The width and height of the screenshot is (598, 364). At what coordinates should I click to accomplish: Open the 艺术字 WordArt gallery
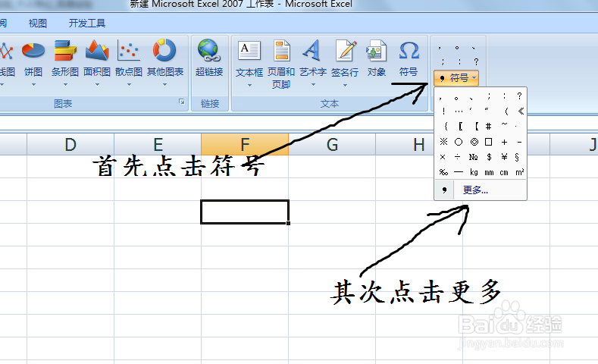313,64
